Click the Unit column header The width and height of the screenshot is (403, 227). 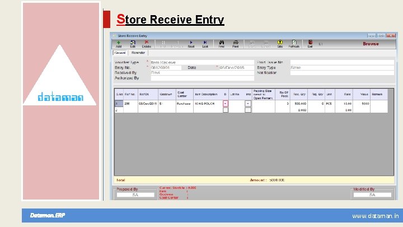[x=330, y=94]
